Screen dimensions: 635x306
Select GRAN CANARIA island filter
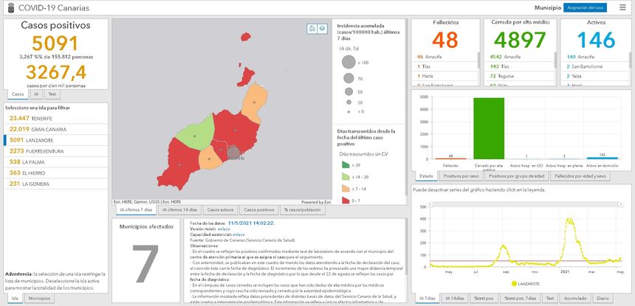35,129
